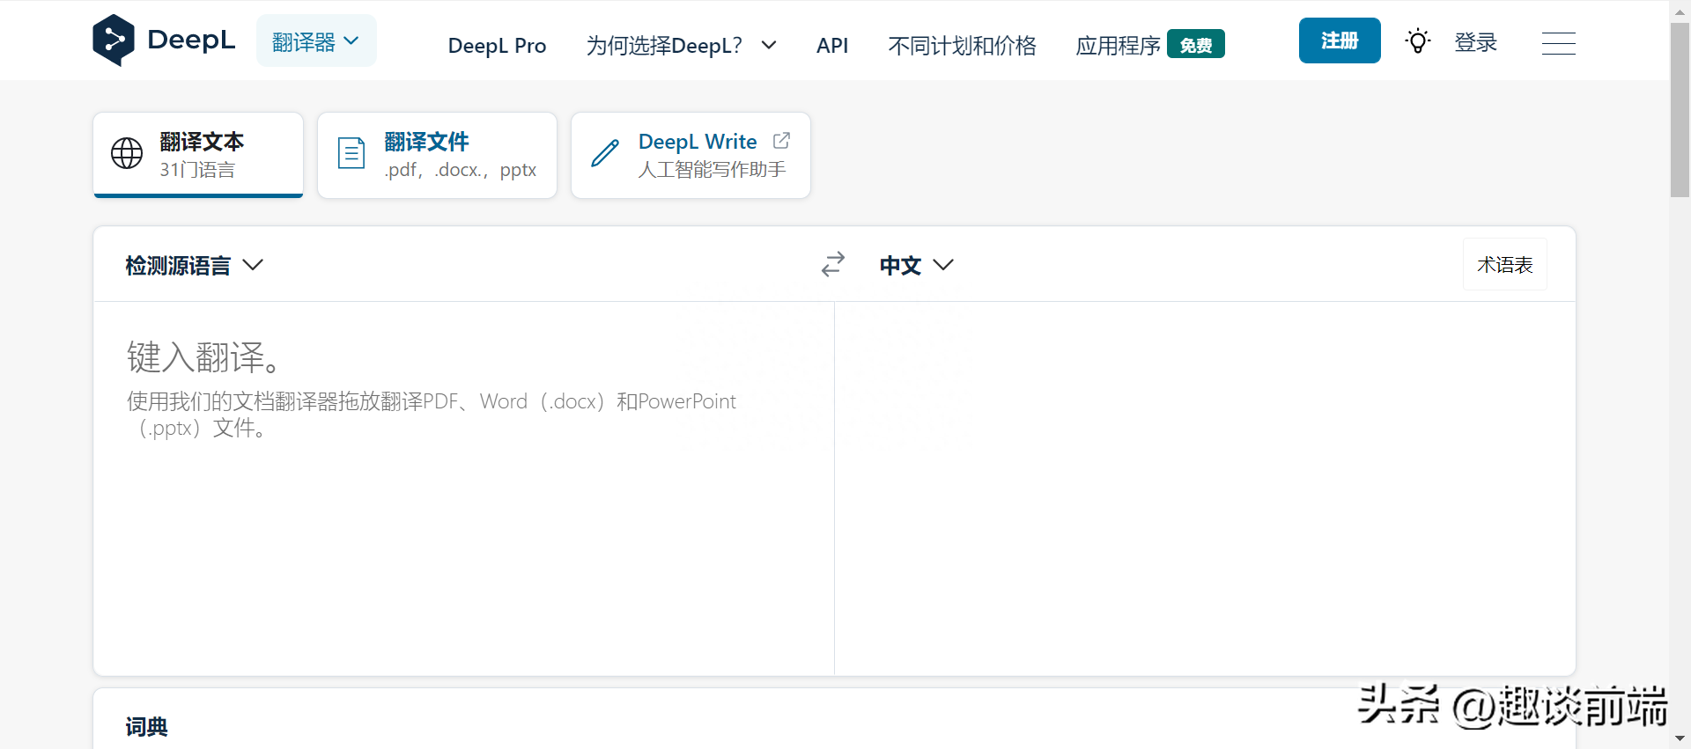Open the 术语表 glossary button
Viewport: 1691px width, 749px height.
point(1505,264)
